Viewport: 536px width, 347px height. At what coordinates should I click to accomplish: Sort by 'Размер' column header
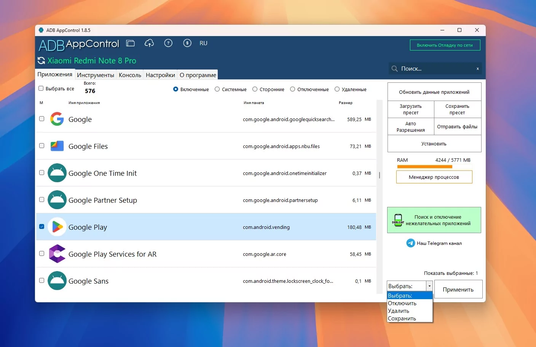coord(346,103)
